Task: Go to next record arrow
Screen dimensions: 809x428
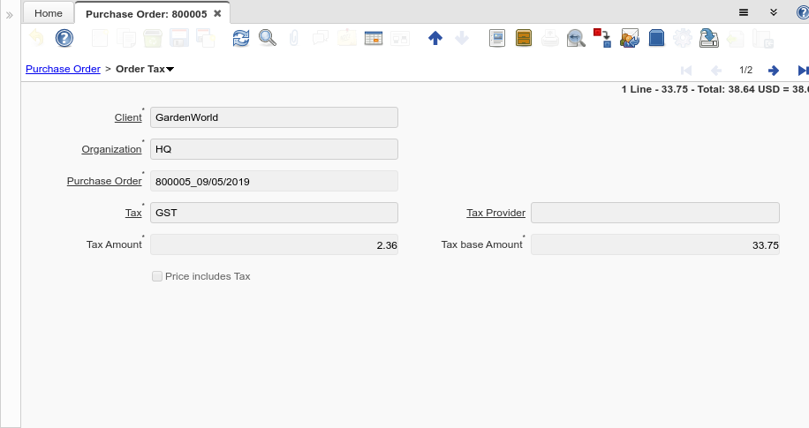Action: coord(773,70)
